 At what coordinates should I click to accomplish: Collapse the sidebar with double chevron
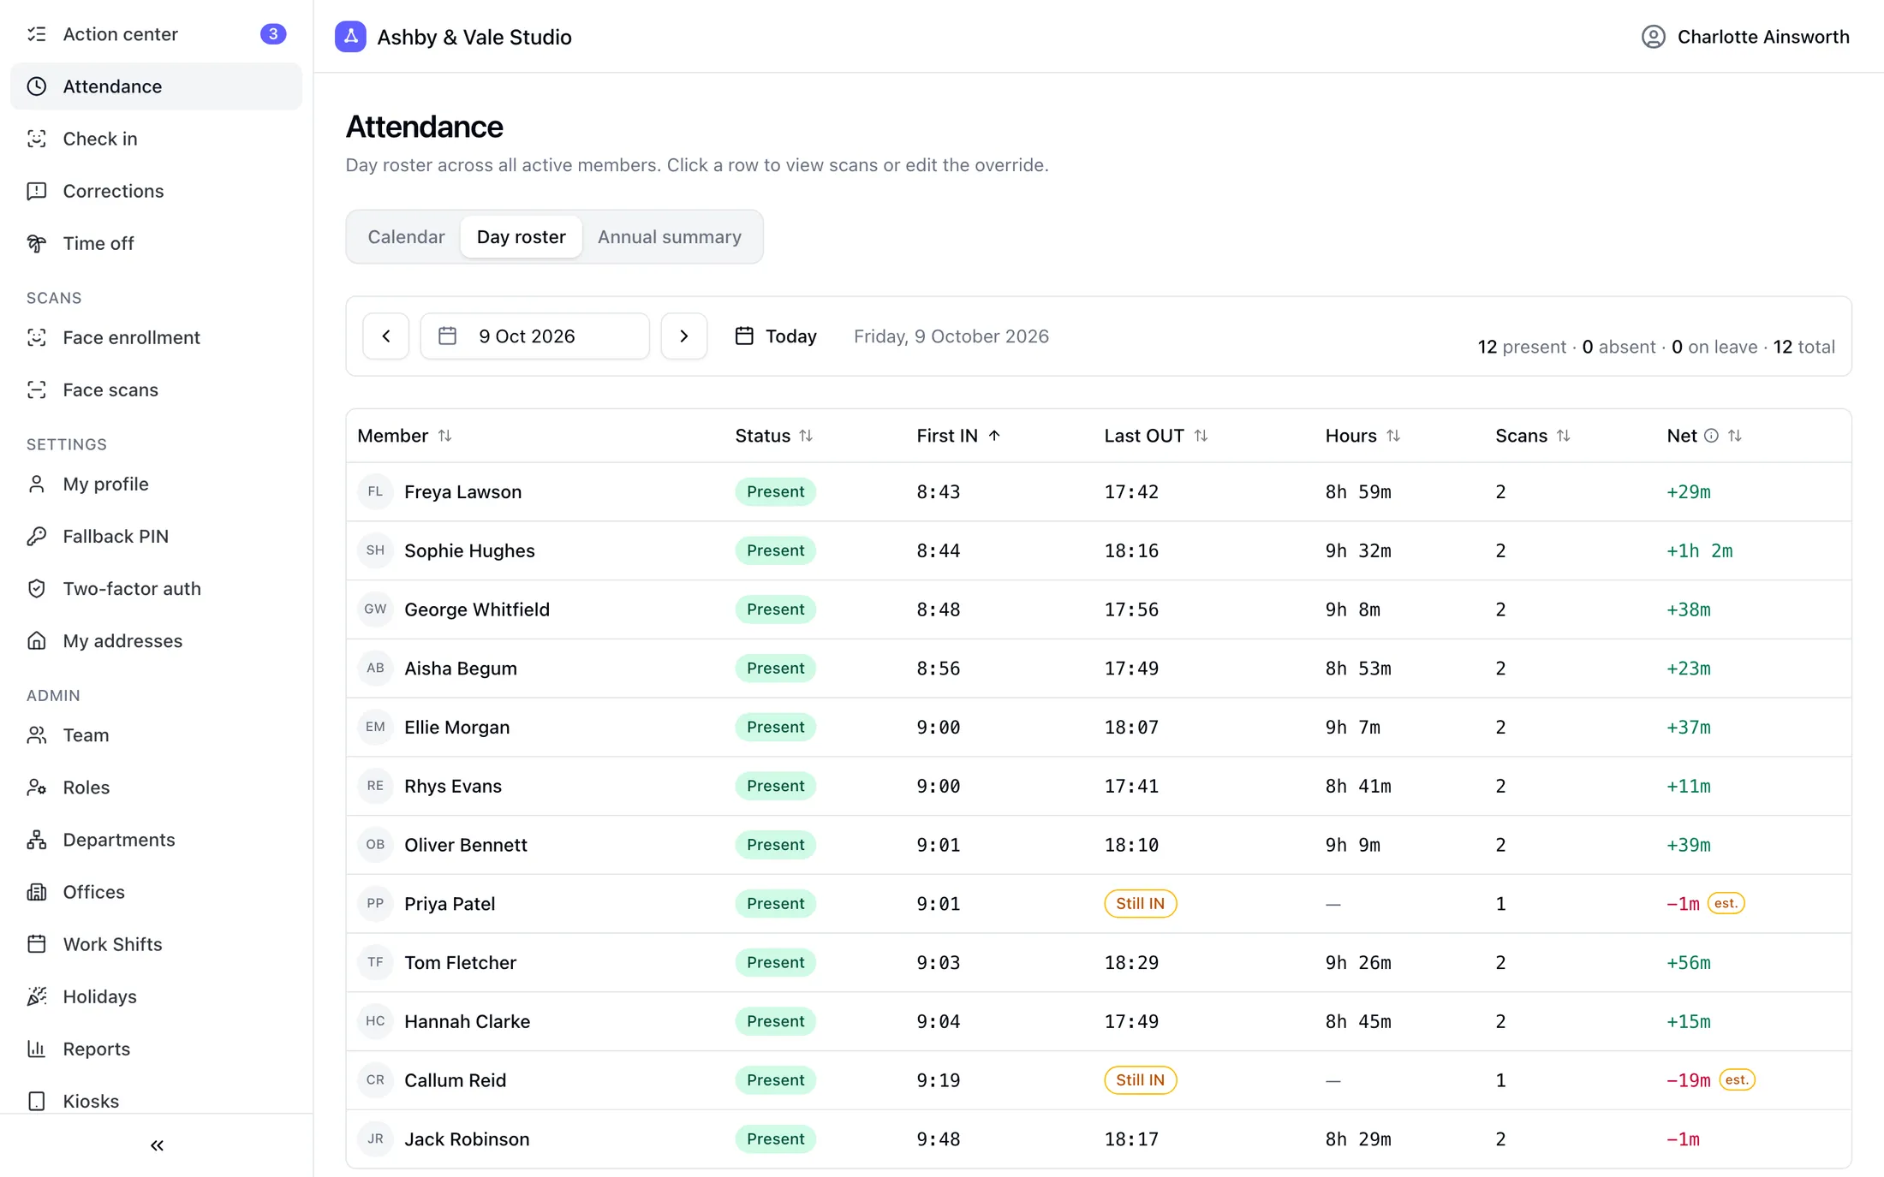[x=157, y=1145]
